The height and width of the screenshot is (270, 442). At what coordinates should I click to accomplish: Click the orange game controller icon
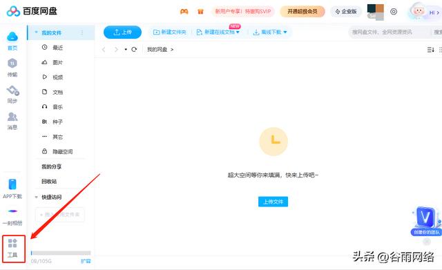(x=184, y=12)
